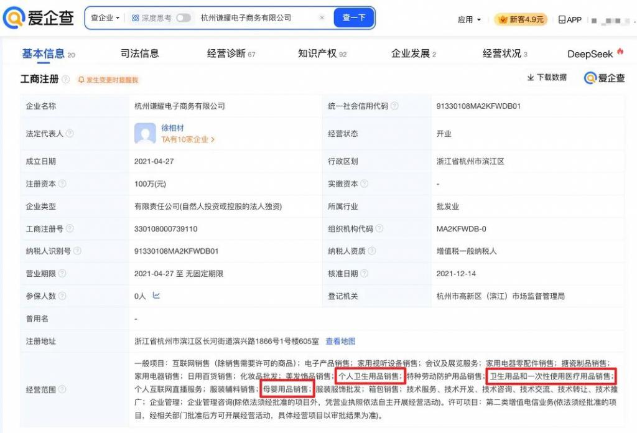Image resolution: width=637 pixels, height=433 pixels.
Task: Click the question mark beside 法定代表人
Action: coord(70,133)
